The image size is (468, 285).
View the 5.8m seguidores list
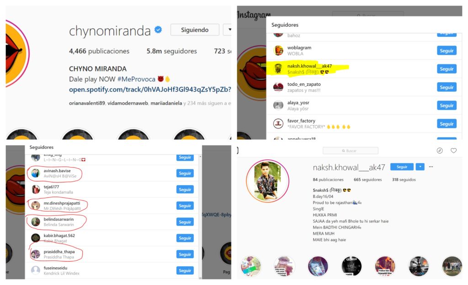tap(172, 51)
